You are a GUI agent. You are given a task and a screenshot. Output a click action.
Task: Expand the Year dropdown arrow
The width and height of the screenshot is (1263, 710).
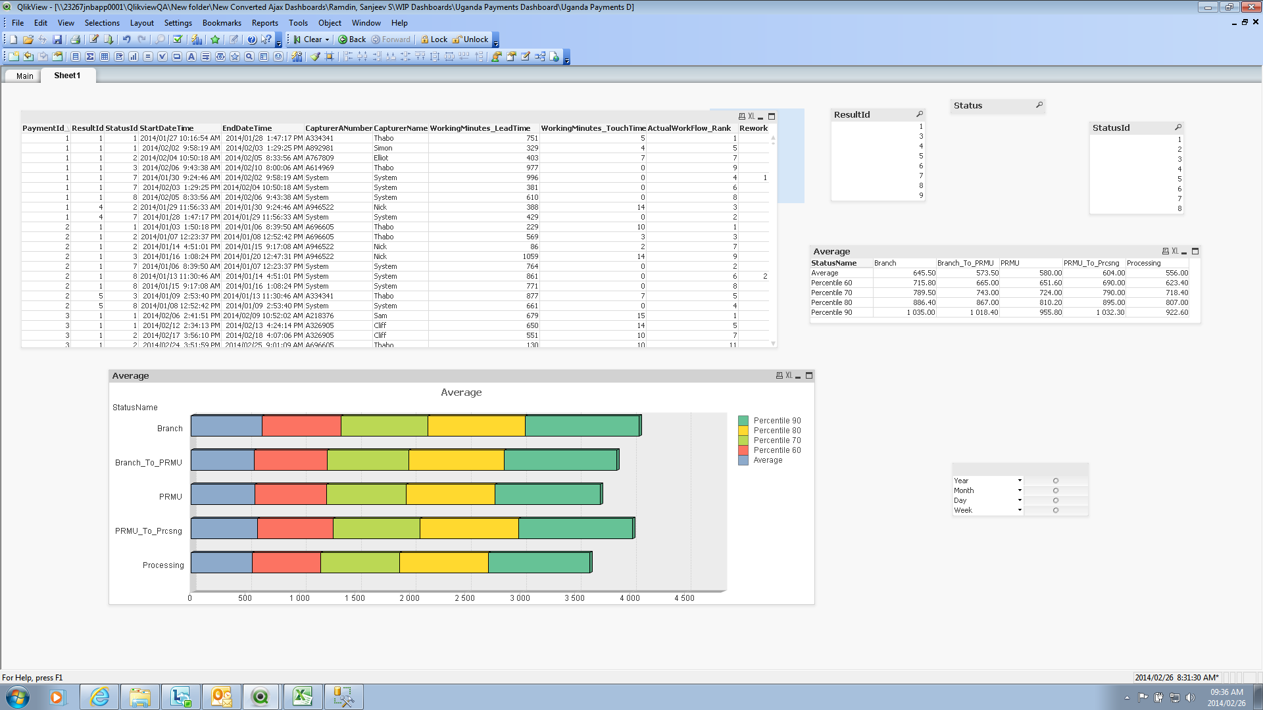point(1020,481)
